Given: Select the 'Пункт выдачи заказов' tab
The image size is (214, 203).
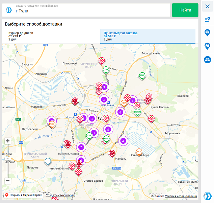Looking at the screenshot, I should pos(148,36).
